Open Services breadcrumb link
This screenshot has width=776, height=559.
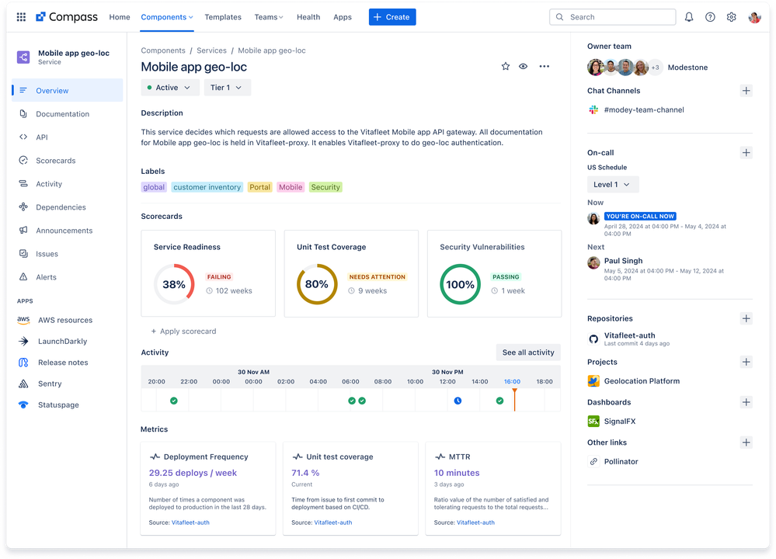click(x=211, y=50)
